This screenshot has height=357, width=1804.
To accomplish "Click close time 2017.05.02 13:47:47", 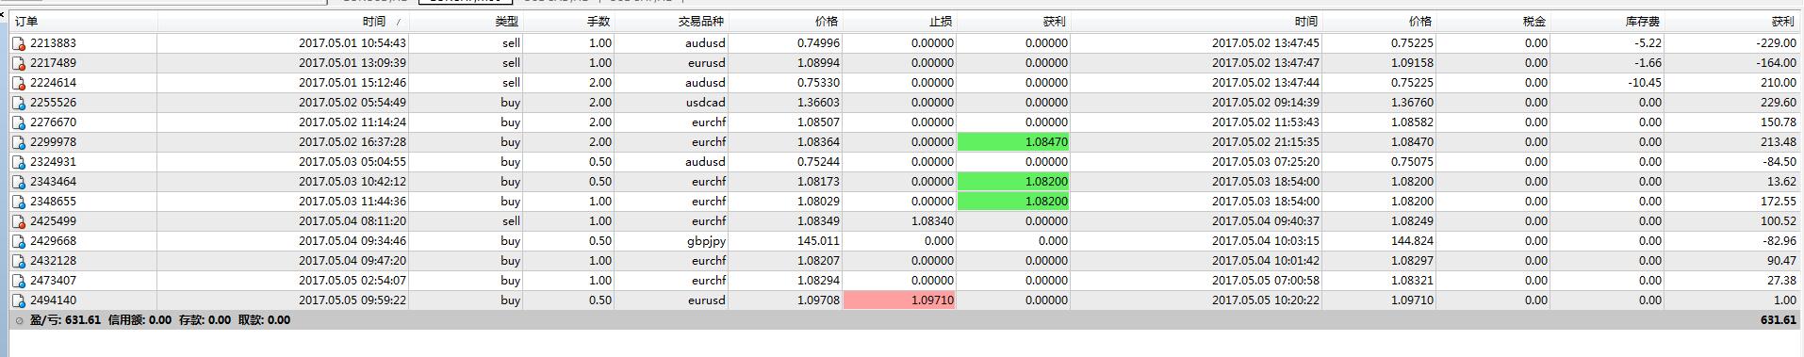I will coord(1266,63).
